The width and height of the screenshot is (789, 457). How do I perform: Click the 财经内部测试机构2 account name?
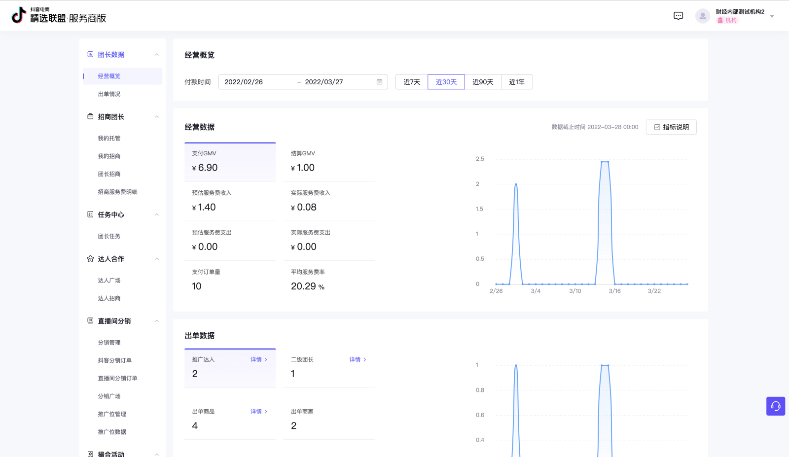coord(740,12)
